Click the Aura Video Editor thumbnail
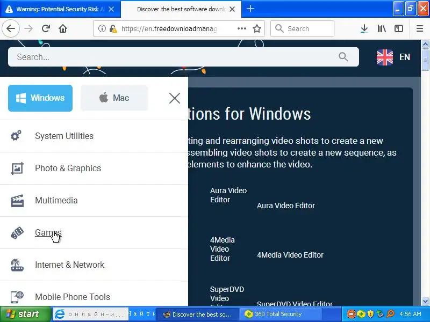 point(228,195)
